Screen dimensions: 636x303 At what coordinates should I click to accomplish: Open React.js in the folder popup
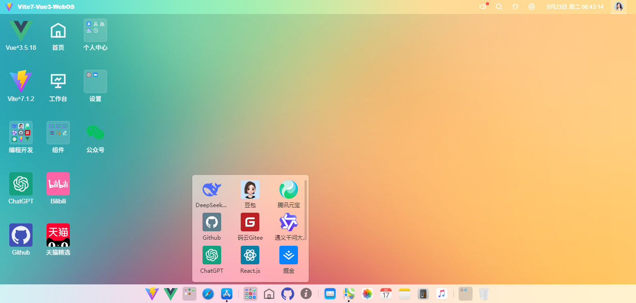[250, 255]
